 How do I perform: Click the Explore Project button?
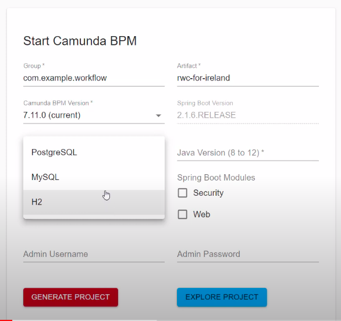tap(222, 297)
